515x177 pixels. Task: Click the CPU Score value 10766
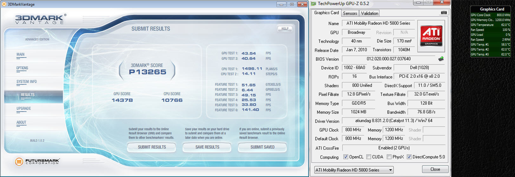pos(172,100)
